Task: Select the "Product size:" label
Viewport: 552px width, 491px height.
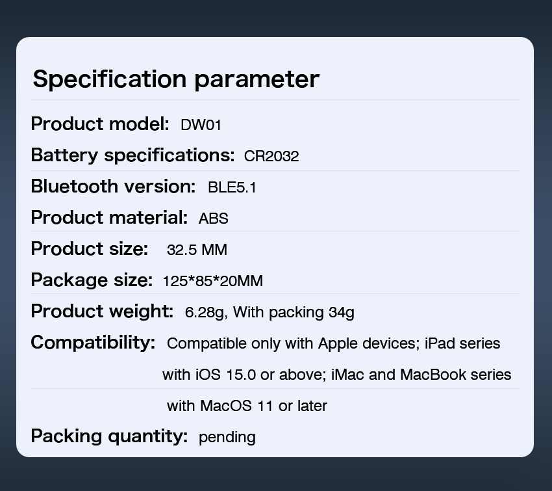Action: tap(90, 249)
